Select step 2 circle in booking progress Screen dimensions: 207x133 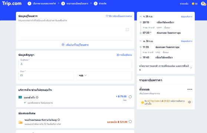[x=63, y=4]
